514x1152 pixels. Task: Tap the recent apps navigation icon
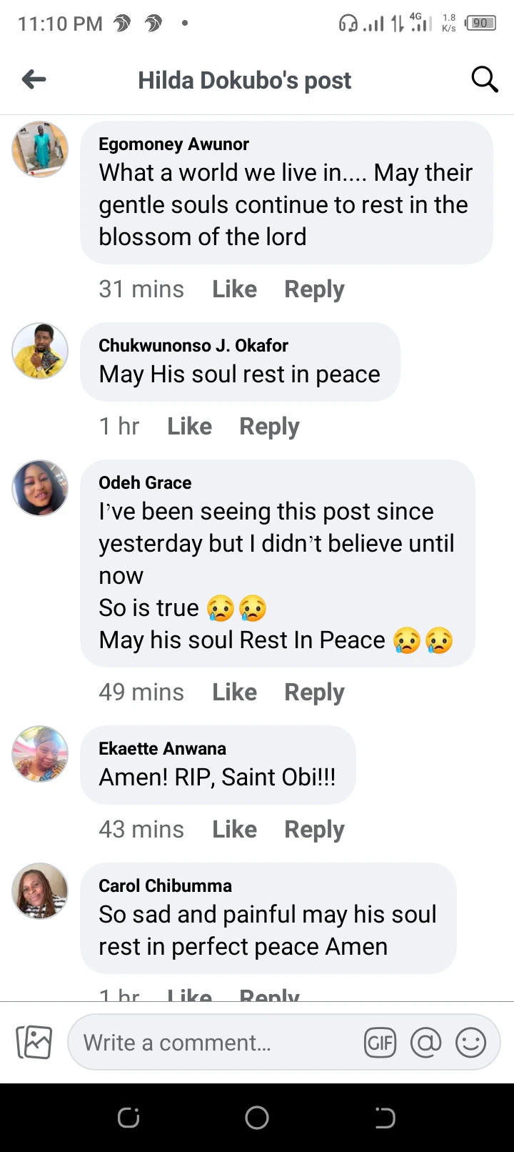pos(128,1117)
